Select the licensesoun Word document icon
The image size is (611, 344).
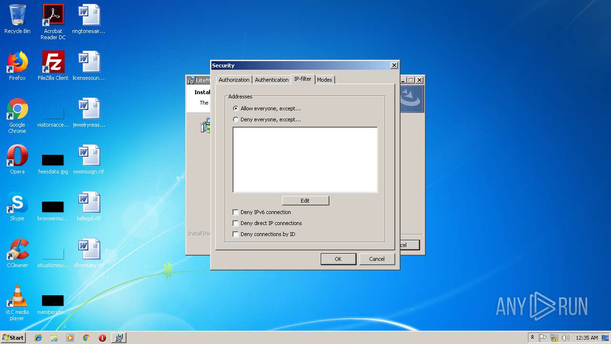(x=89, y=66)
